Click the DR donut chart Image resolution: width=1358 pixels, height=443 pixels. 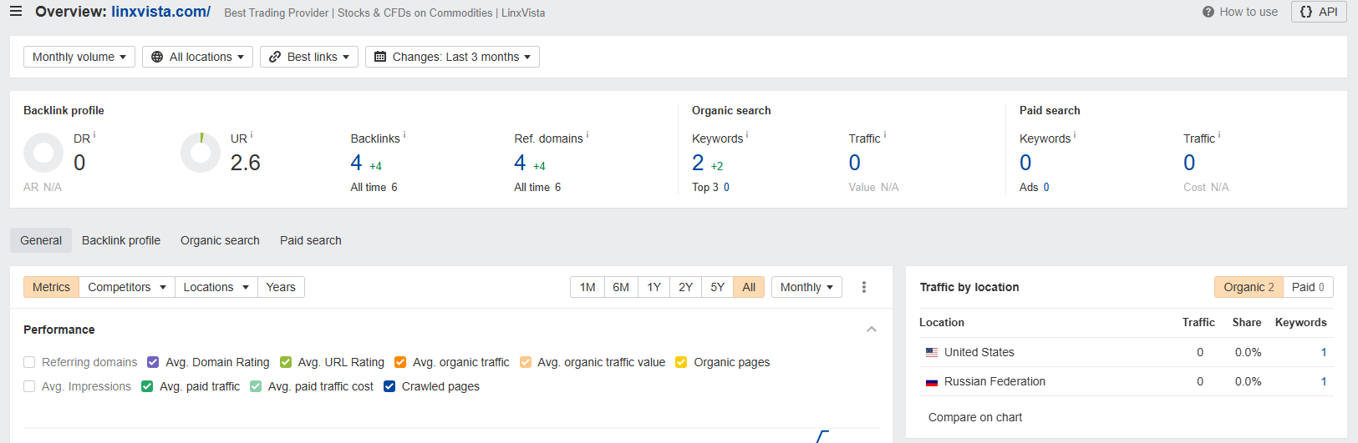(x=43, y=153)
